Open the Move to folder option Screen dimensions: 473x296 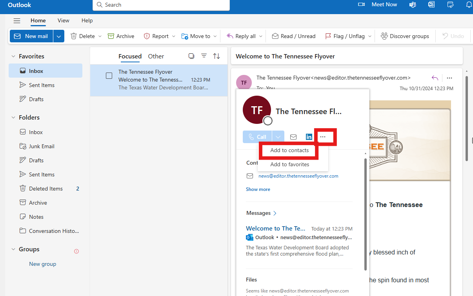tap(196, 36)
